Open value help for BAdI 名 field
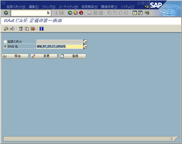182x144 pixels. point(85,47)
